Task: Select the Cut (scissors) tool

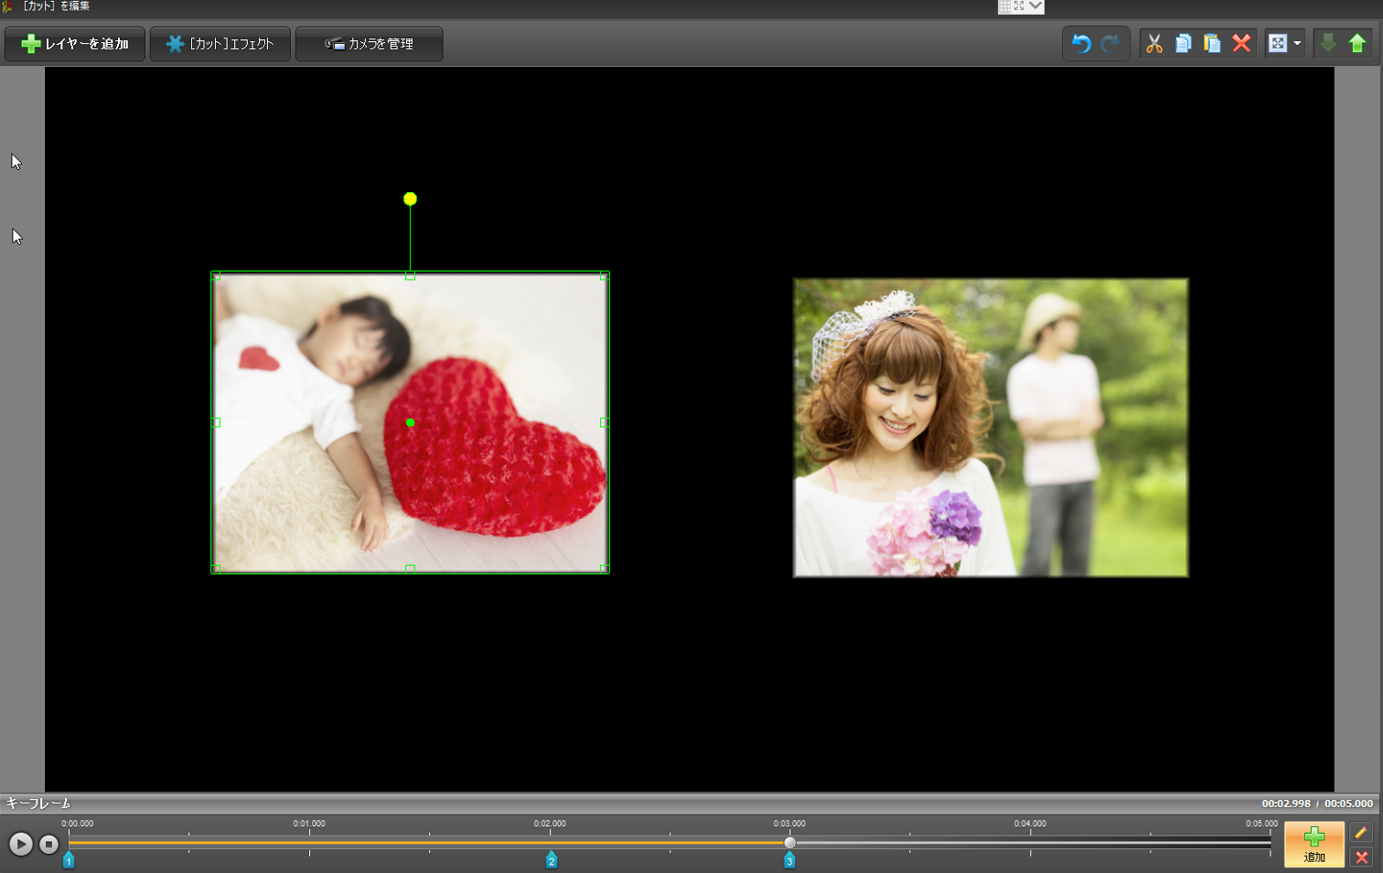Action: 1154,43
